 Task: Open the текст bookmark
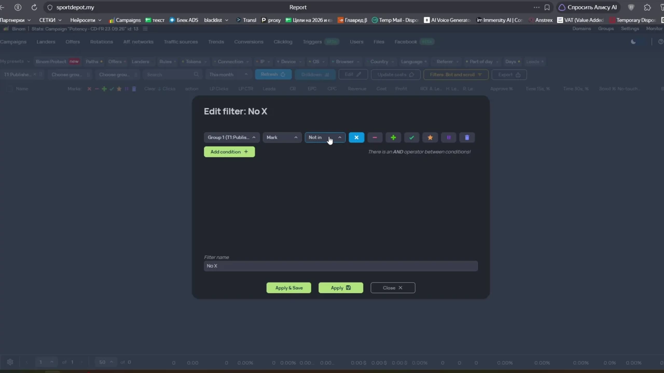click(x=155, y=20)
